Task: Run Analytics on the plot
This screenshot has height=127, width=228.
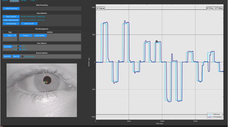Action: tap(26, 35)
